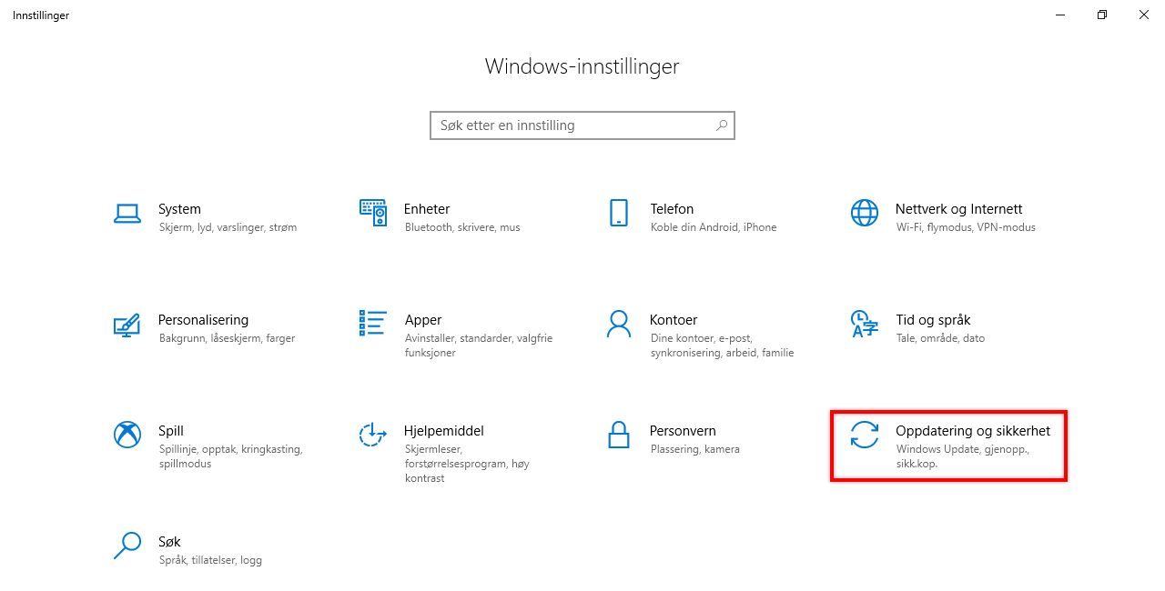
Task: Click 'Windows Update, gjenopp., sikk.kop.' description
Action: [x=962, y=456]
